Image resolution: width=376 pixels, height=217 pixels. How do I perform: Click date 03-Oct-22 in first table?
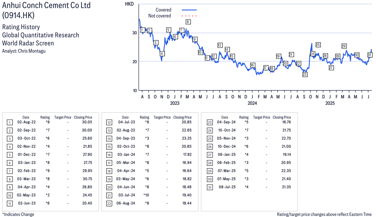tap(26, 138)
